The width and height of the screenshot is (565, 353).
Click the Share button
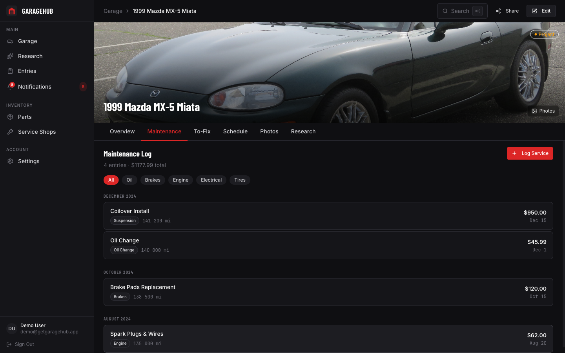507,11
